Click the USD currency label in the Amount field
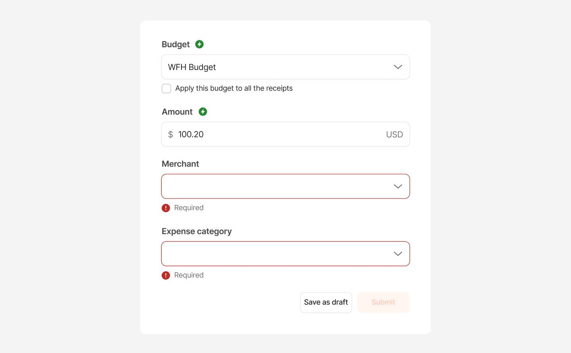The height and width of the screenshot is (353, 571). click(394, 134)
